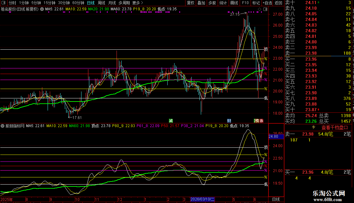354x203 pixels.
Task: Switch to 月线 monthly chart
Action: (112, 3)
